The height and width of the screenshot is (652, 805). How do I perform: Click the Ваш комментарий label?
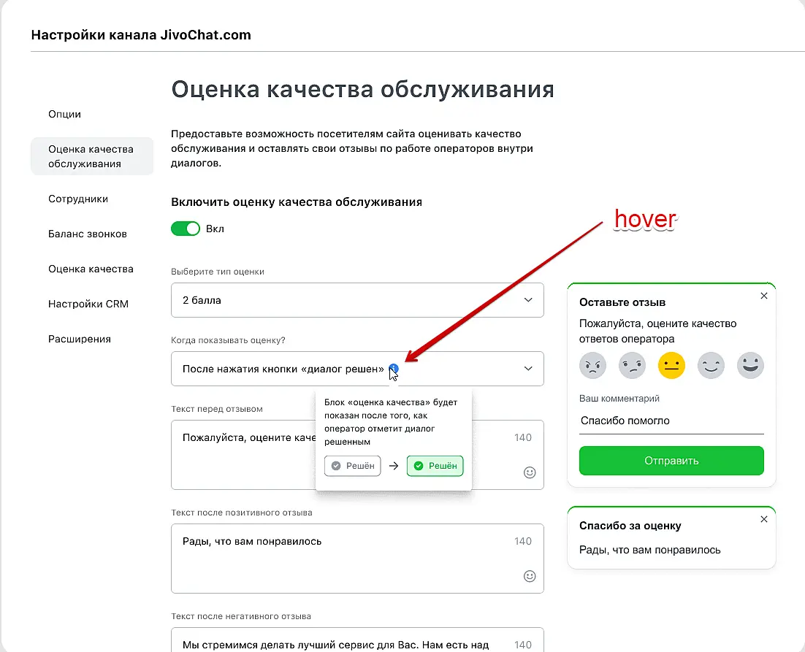(x=619, y=399)
